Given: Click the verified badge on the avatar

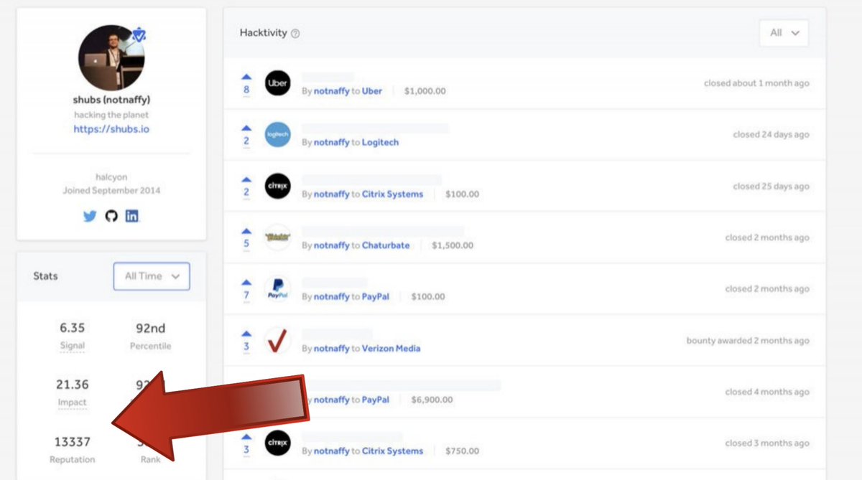Looking at the screenshot, I should (139, 34).
